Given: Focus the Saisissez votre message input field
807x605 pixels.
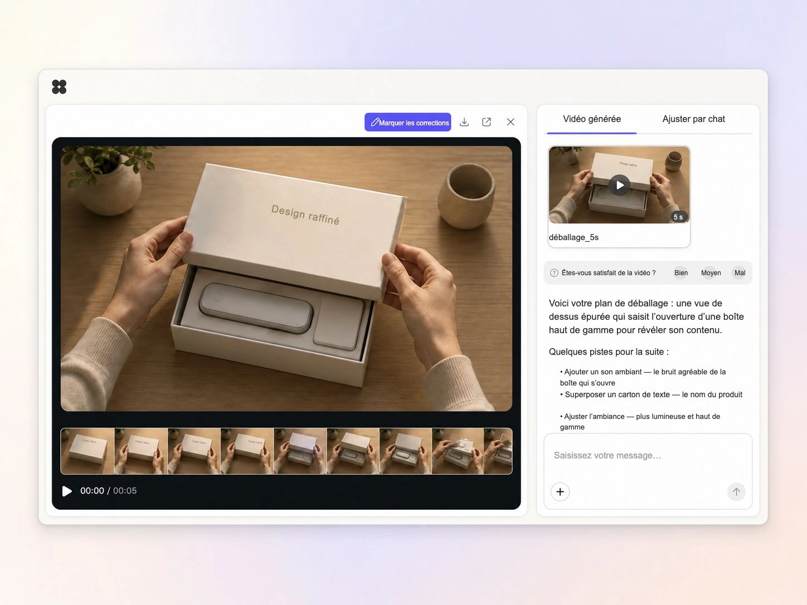Looking at the screenshot, I should (648, 456).
